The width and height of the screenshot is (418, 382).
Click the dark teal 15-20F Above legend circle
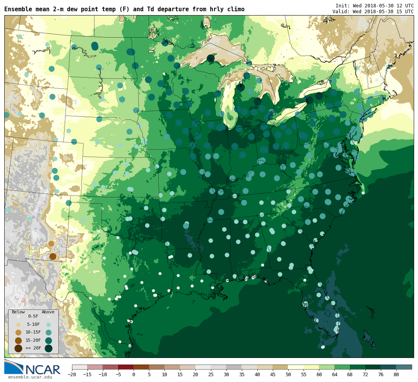coord(48,341)
